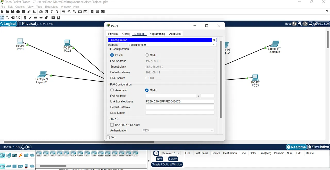Click the device list horizontal scrollbar
This screenshot has height=170, width=330.
[53, 166]
